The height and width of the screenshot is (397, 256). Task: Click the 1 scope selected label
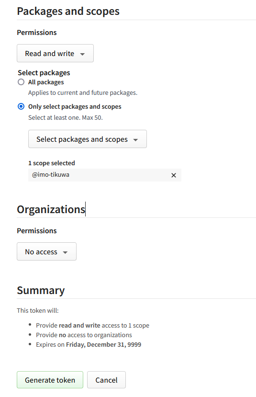click(x=52, y=163)
